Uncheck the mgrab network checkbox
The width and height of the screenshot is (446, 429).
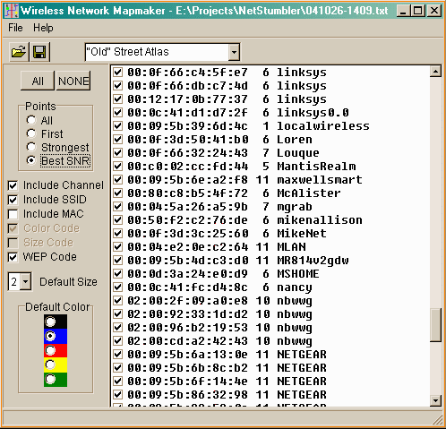pos(118,207)
